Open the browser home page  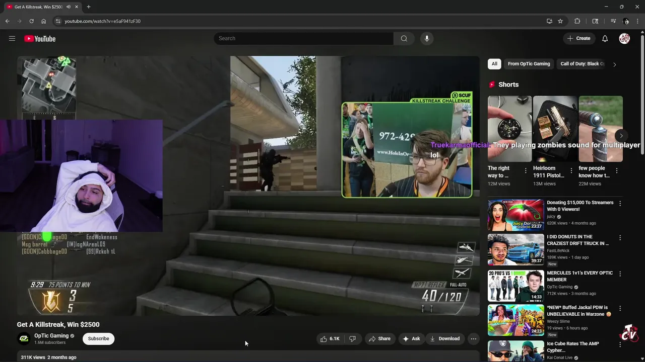43,21
